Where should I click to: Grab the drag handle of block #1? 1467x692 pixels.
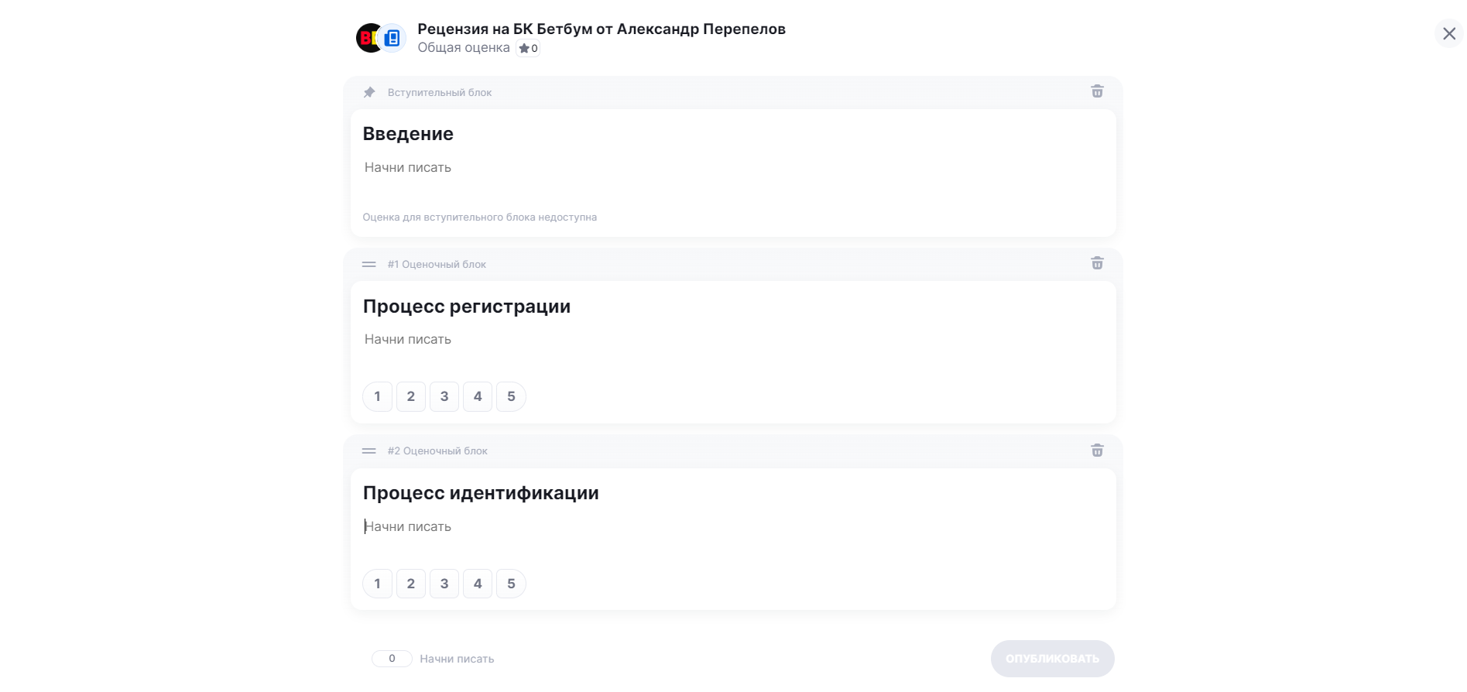[369, 264]
